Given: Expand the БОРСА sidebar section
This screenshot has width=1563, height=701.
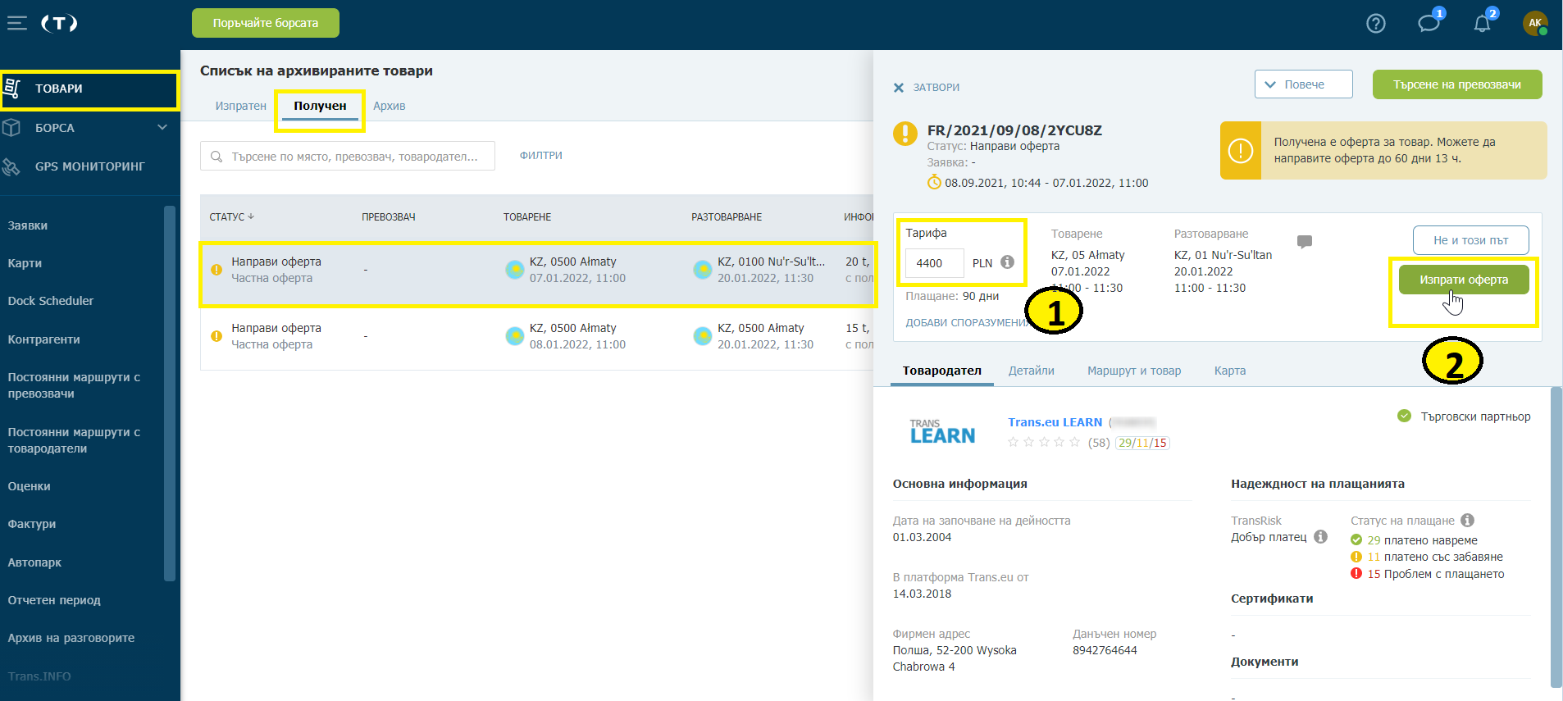Looking at the screenshot, I should pyautogui.click(x=162, y=128).
